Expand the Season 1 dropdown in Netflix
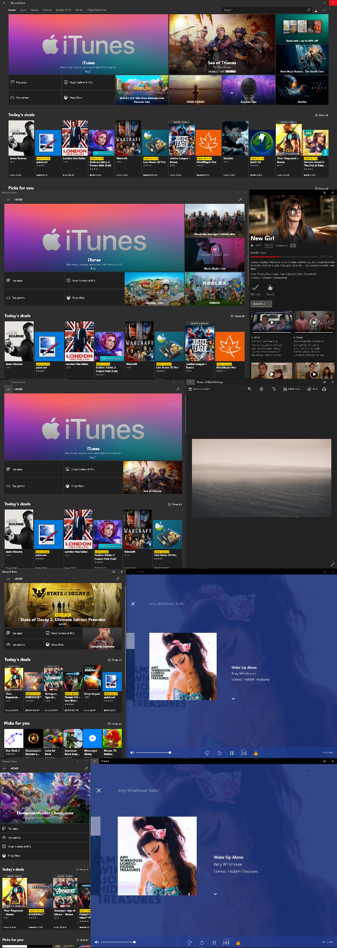Viewport: 337px width, 948px height. pos(261,304)
